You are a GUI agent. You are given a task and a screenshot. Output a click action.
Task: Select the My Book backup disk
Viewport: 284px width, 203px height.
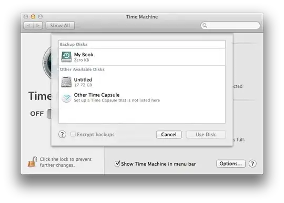[x=142, y=57]
